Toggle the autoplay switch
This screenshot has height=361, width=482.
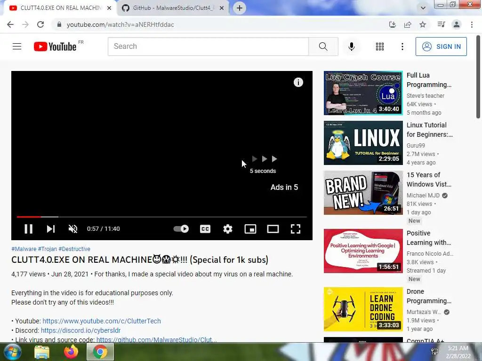click(181, 229)
